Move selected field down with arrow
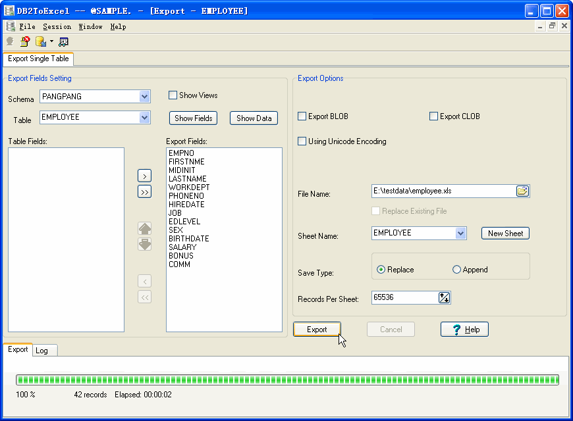Viewport: 573px width, 421px height. (145, 244)
